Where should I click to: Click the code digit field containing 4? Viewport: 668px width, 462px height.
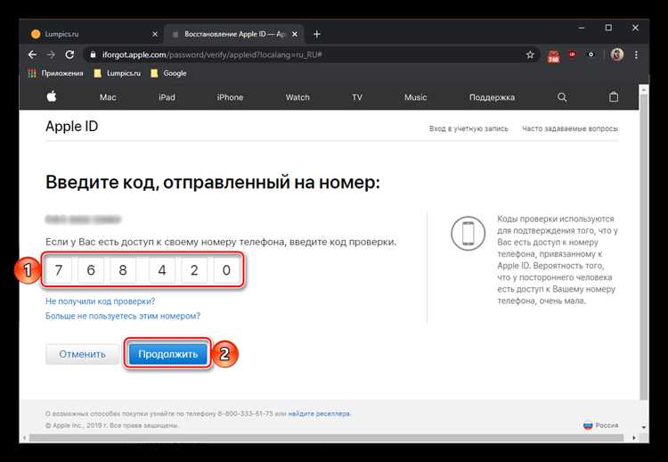coord(162,270)
